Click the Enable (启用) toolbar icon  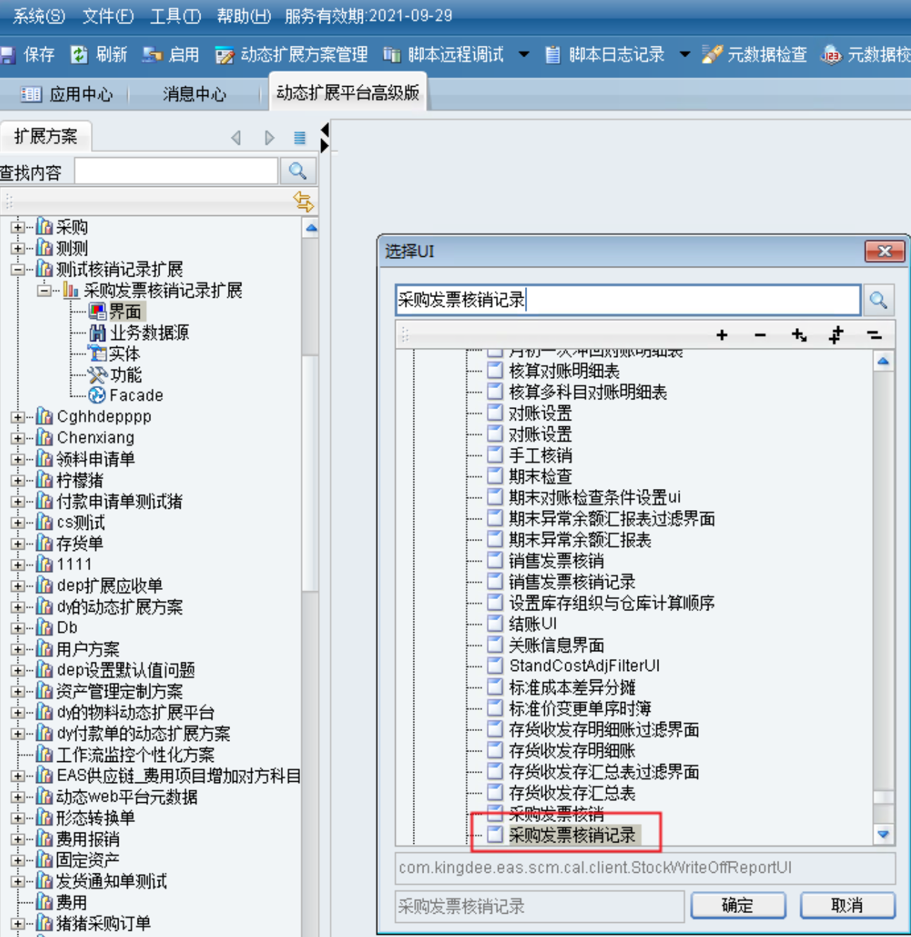coord(152,55)
